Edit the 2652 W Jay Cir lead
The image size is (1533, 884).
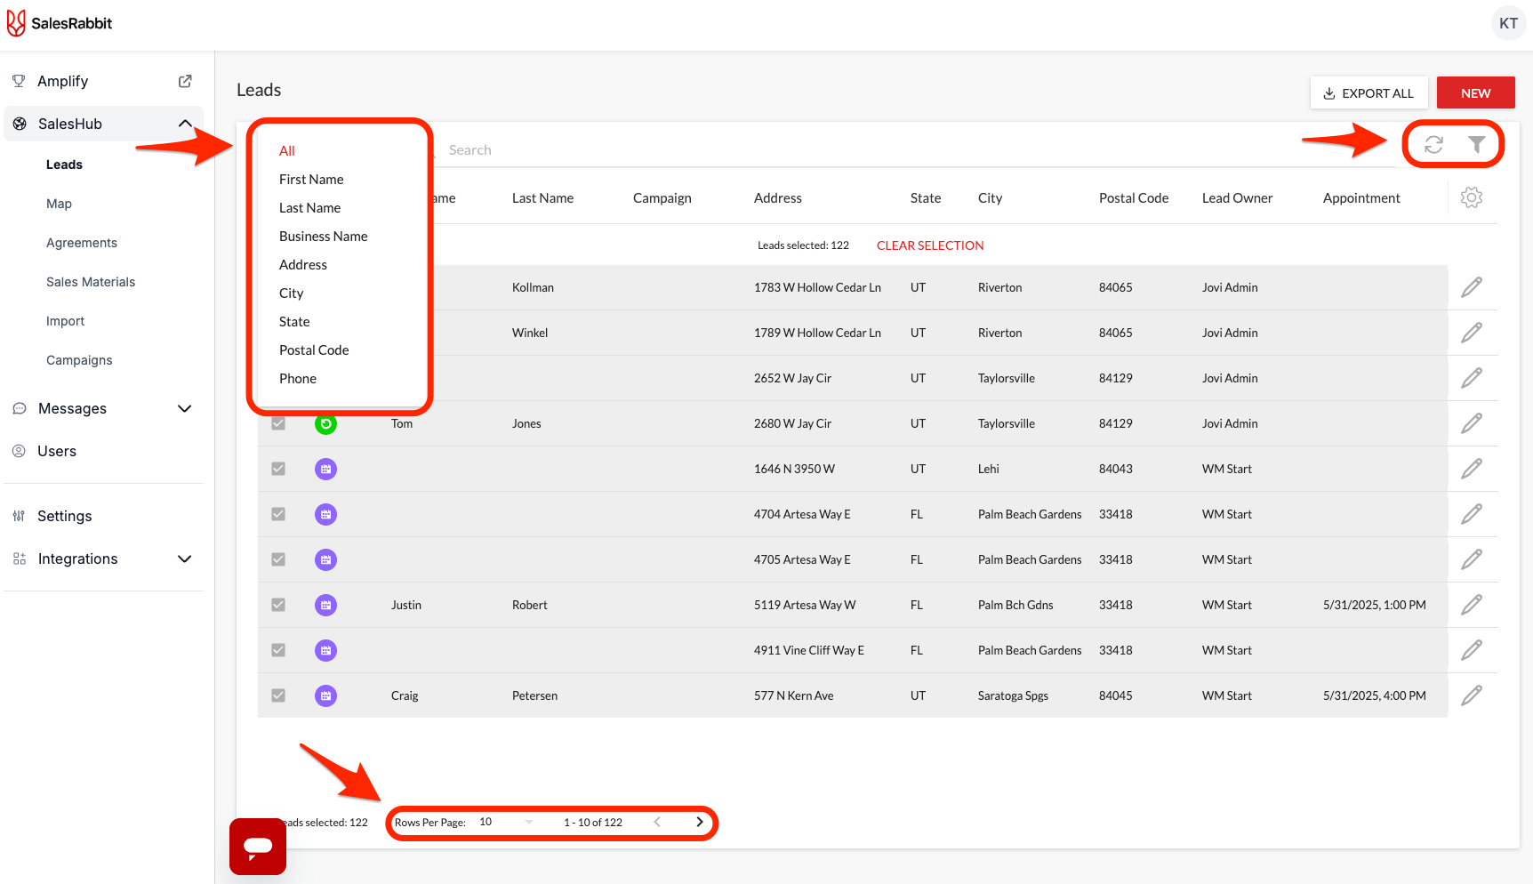(x=1472, y=378)
